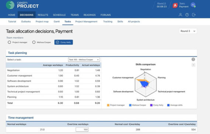The height and width of the screenshot is (134, 210).
Task: Open the RESULTS menu
Action: 43,15
